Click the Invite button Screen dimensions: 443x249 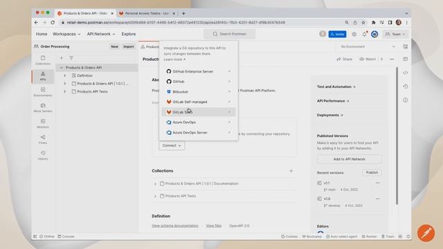pyautogui.click(x=337, y=34)
